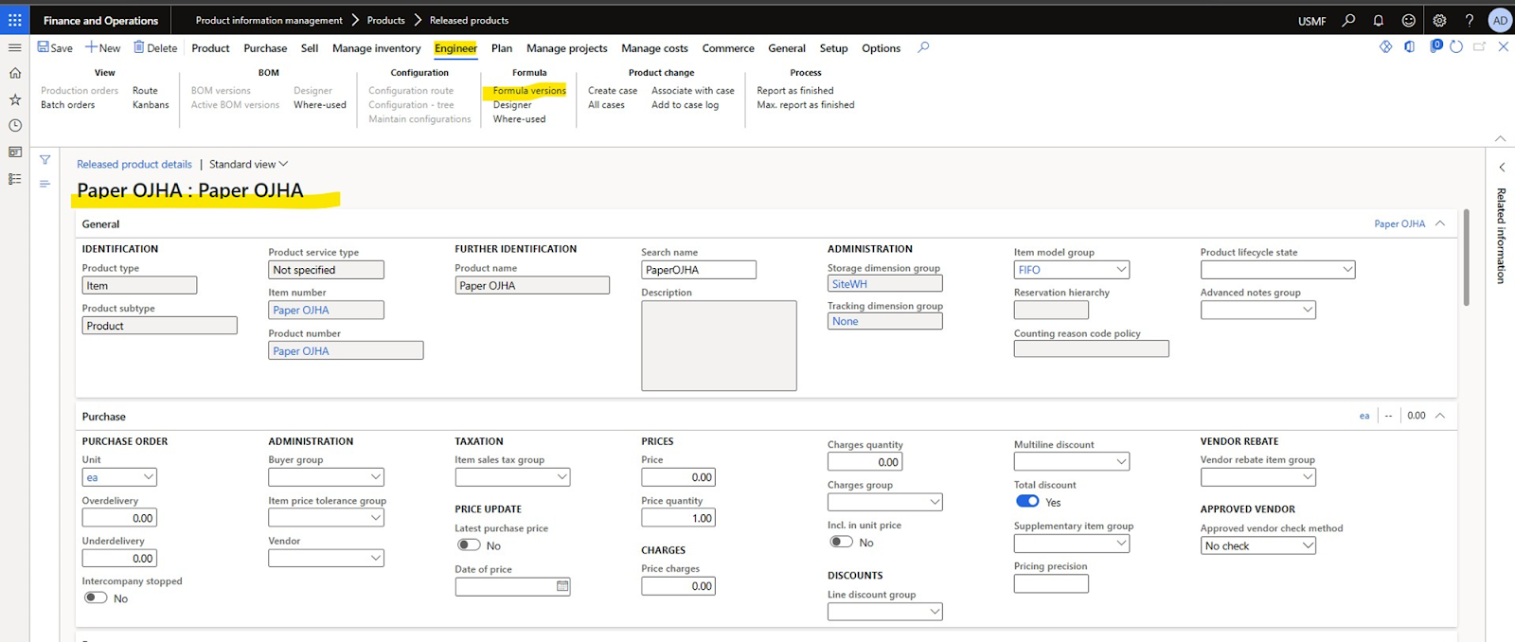The width and height of the screenshot is (1515, 642).
Task: Search the action pane magnifier
Action: pyautogui.click(x=923, y=47)
